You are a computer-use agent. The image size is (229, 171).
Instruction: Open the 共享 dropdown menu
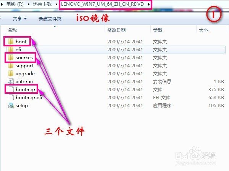click(19, 19)
